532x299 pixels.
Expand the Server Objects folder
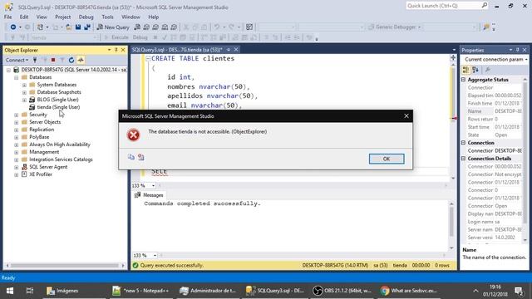(x=17, y=122)
